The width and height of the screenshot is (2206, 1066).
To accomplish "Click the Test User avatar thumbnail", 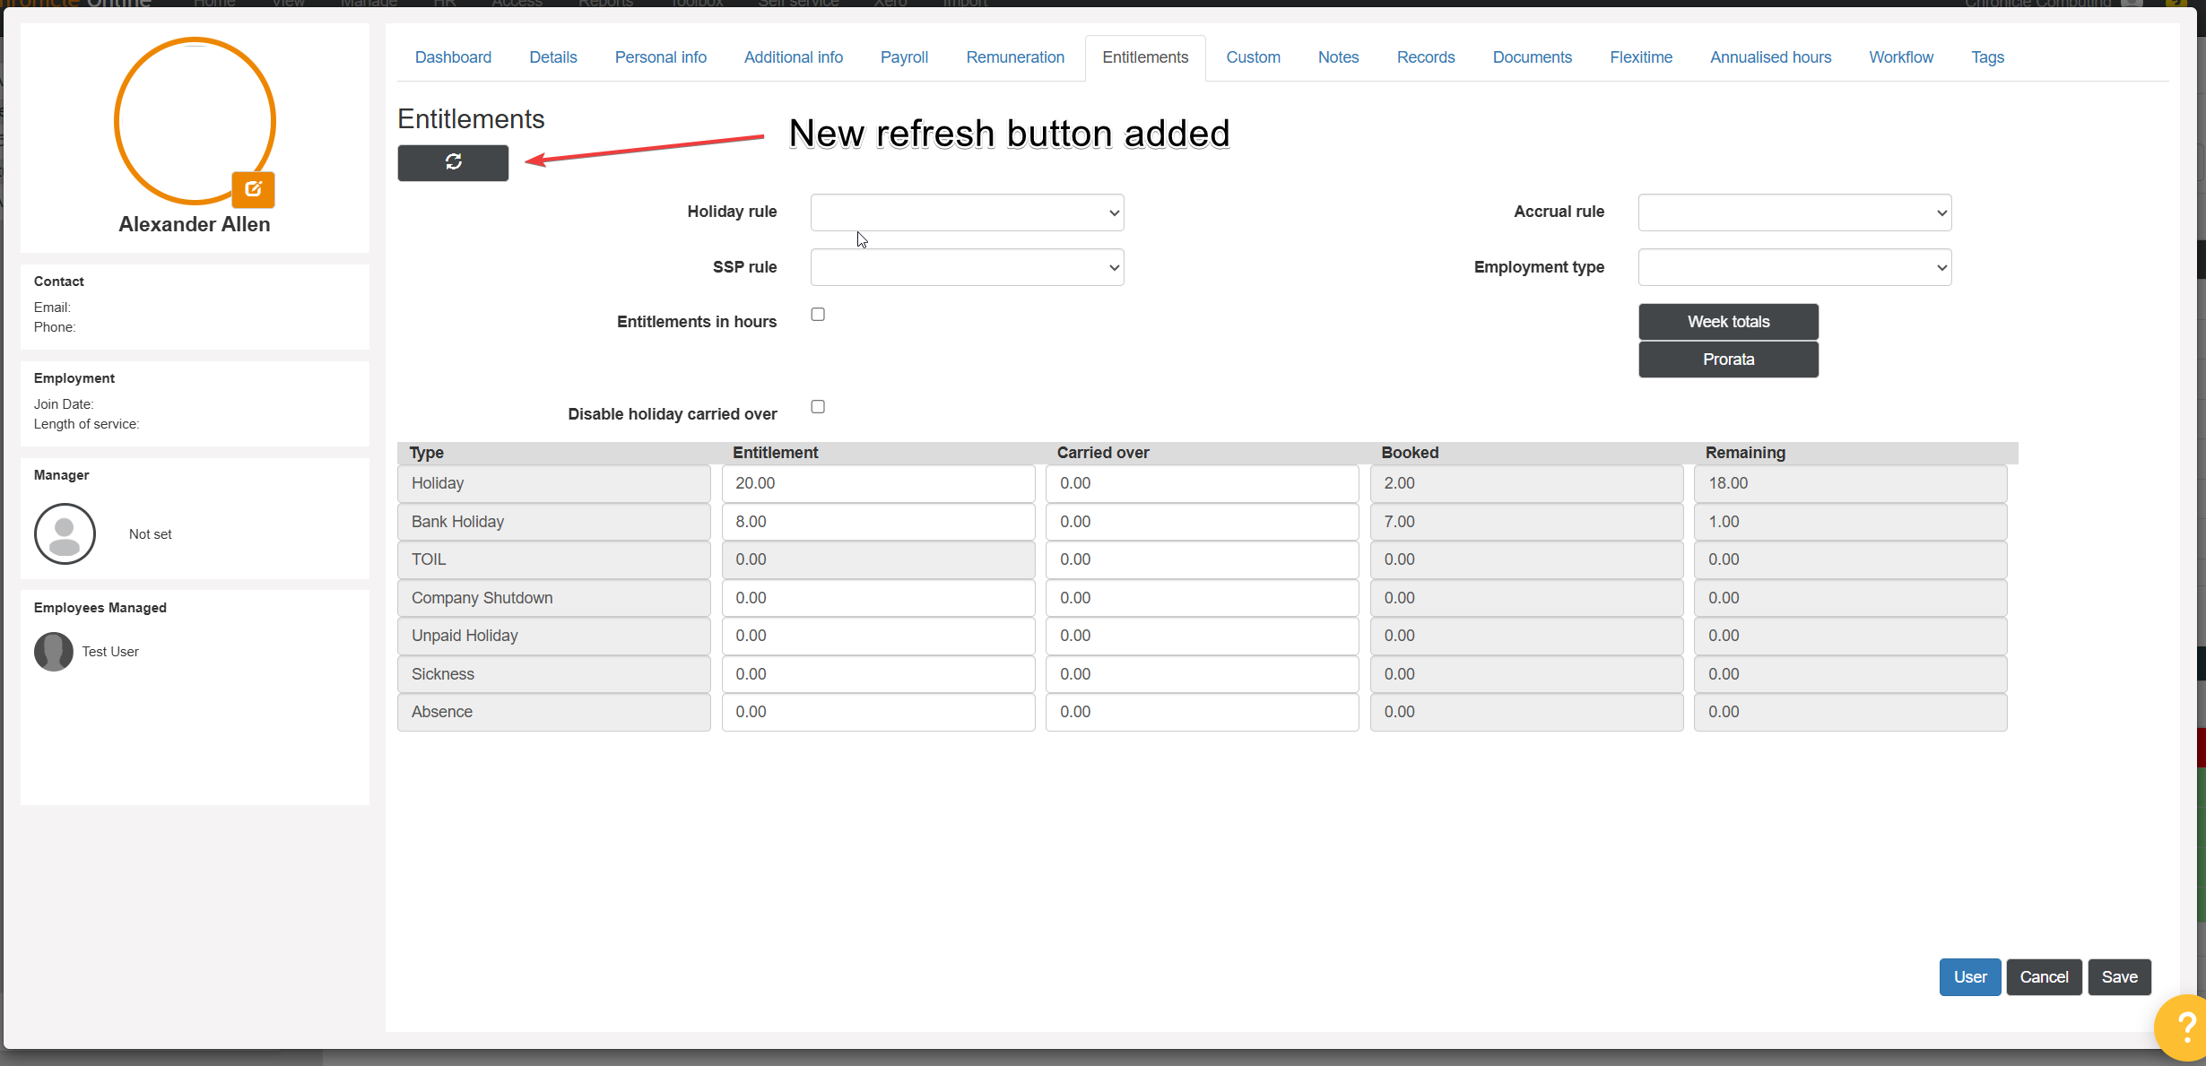I will tap(54, 652).
